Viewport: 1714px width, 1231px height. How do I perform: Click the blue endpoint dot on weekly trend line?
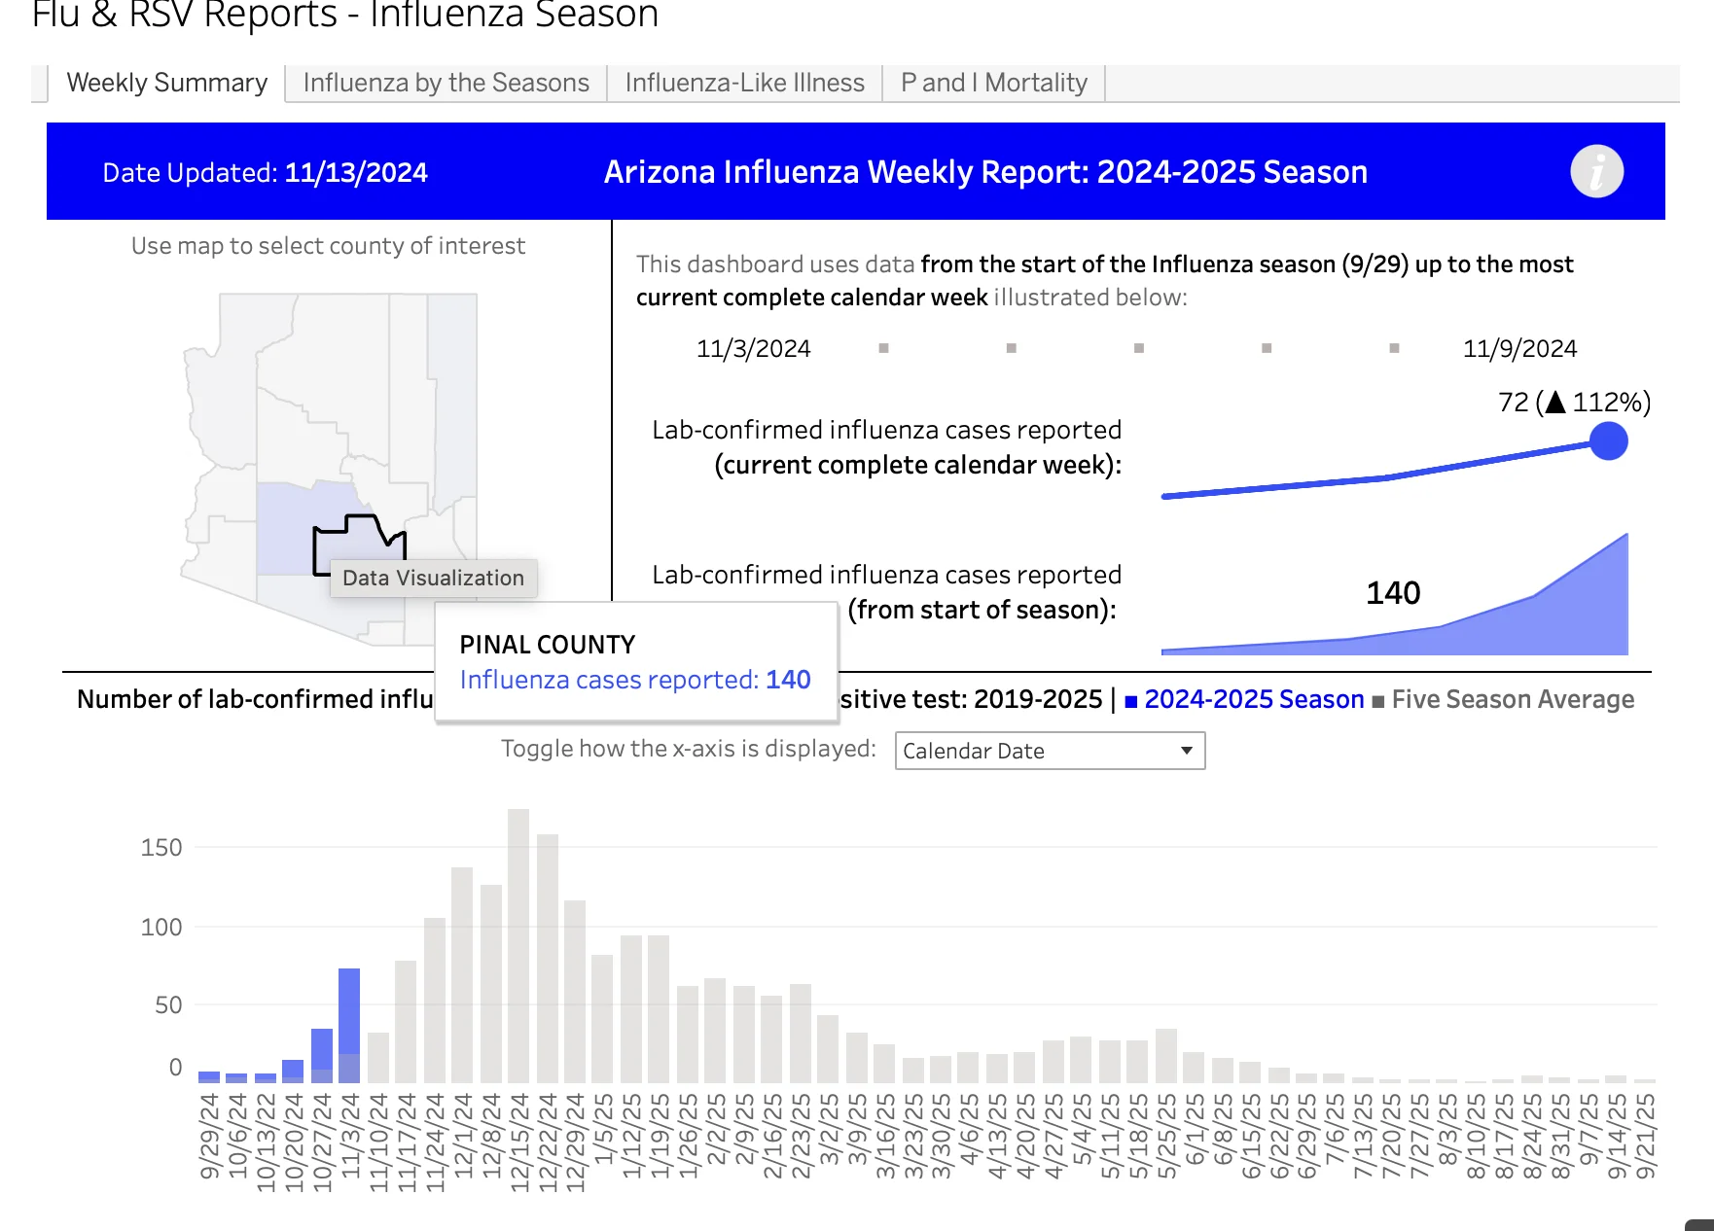point(1608,441)
